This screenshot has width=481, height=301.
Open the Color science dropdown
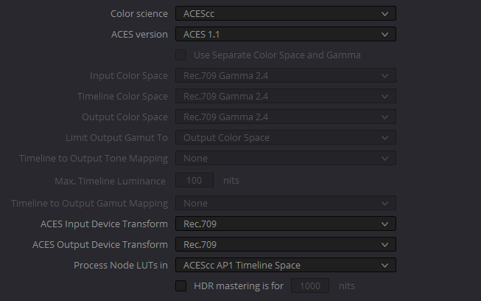(286, 13)
